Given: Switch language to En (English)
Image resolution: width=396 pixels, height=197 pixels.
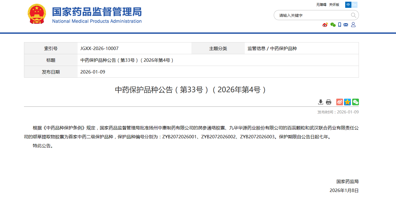Looking at the screenshot, I should tap(354, 5).
